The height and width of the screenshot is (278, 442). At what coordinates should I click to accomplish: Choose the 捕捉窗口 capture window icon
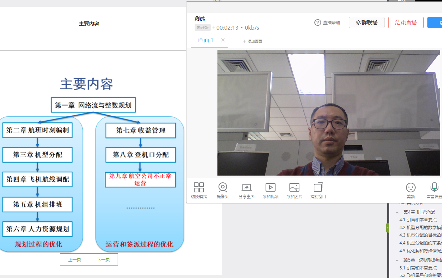pos(318,188)
